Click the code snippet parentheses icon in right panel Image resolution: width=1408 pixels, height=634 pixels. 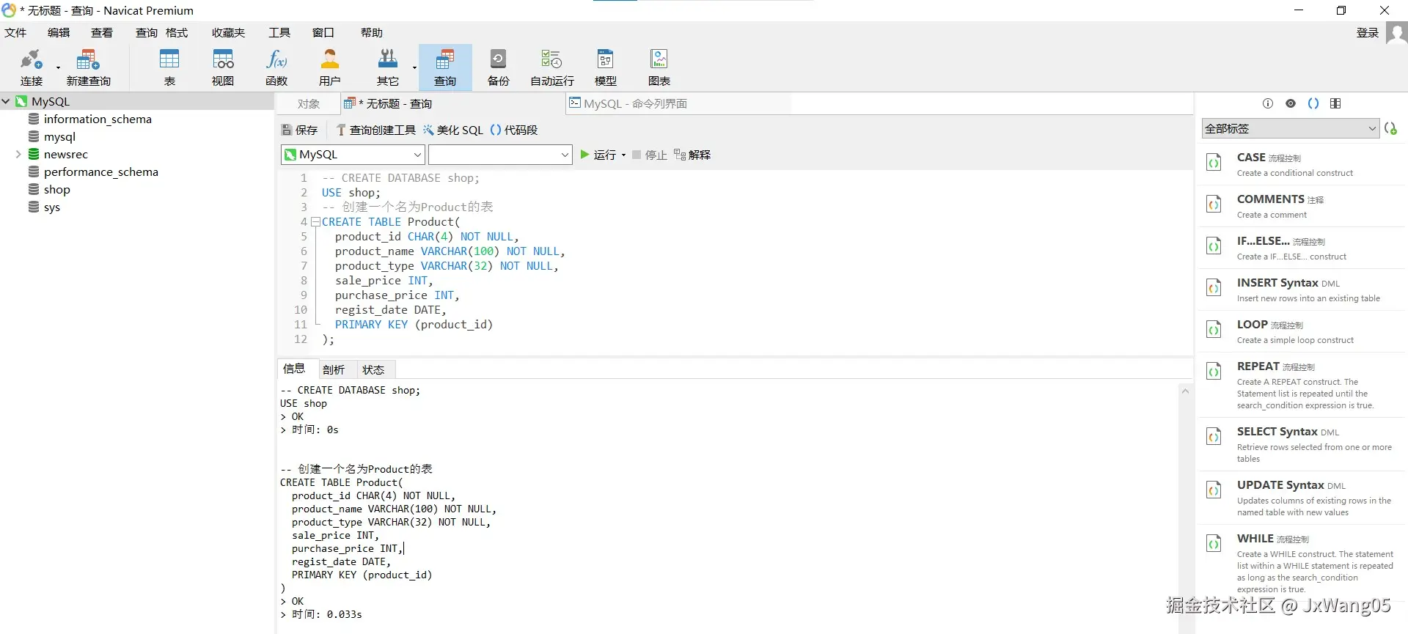[1313, 103]
